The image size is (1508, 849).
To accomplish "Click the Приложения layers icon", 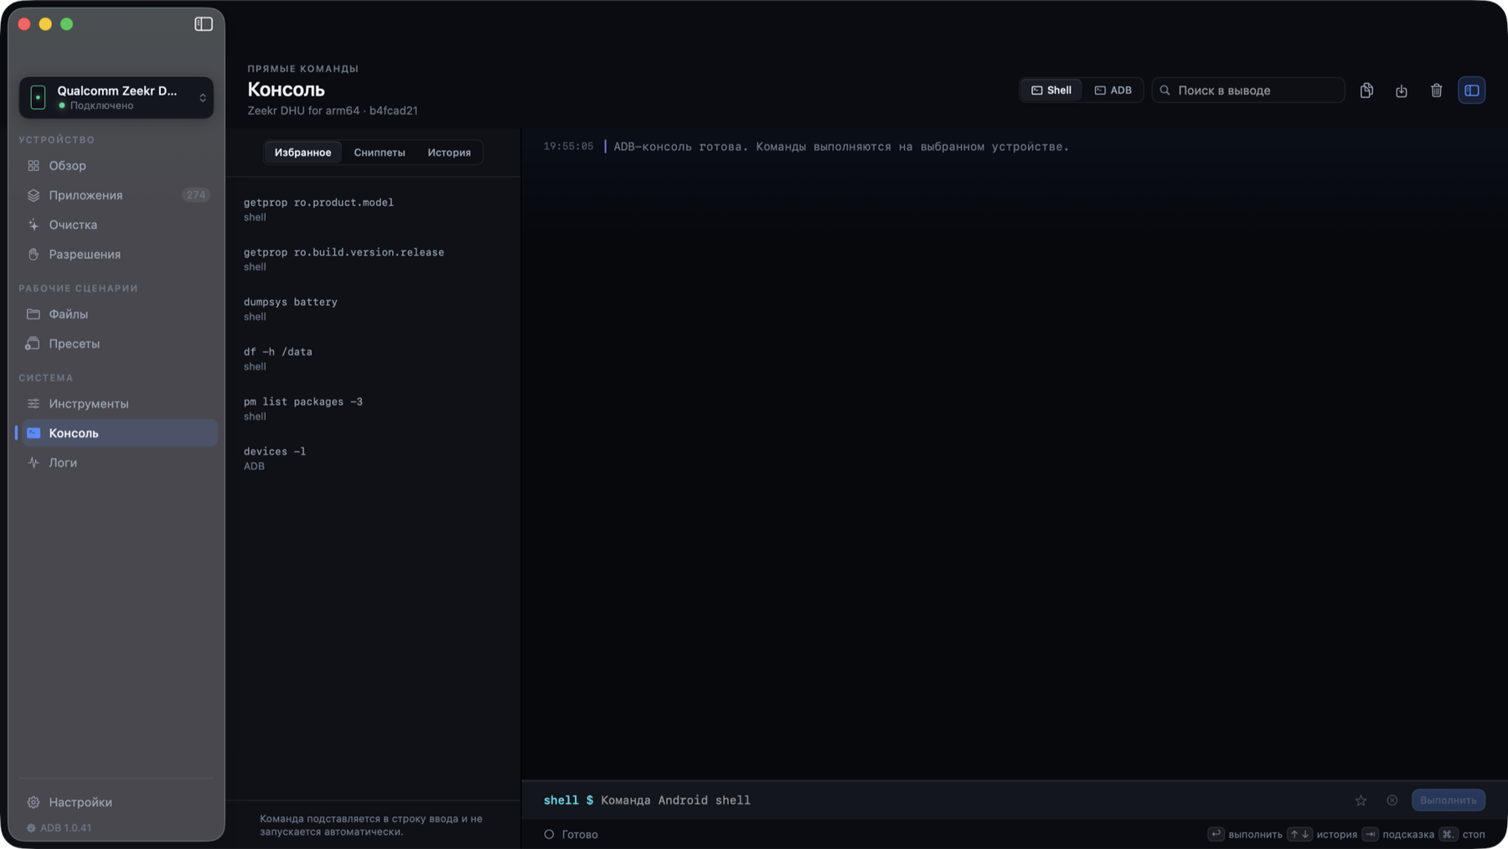I will tap(34, 195).
